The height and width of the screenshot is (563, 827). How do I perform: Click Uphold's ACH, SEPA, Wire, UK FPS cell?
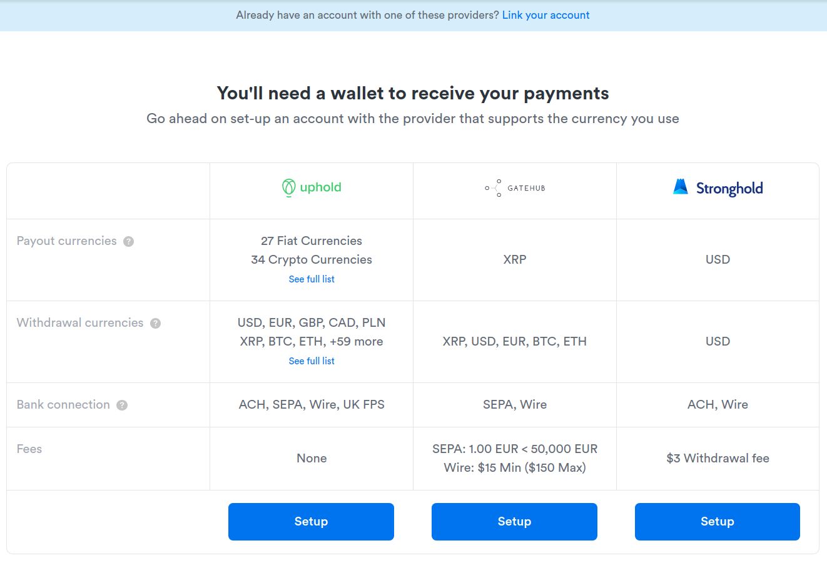(x=312, y=405)
